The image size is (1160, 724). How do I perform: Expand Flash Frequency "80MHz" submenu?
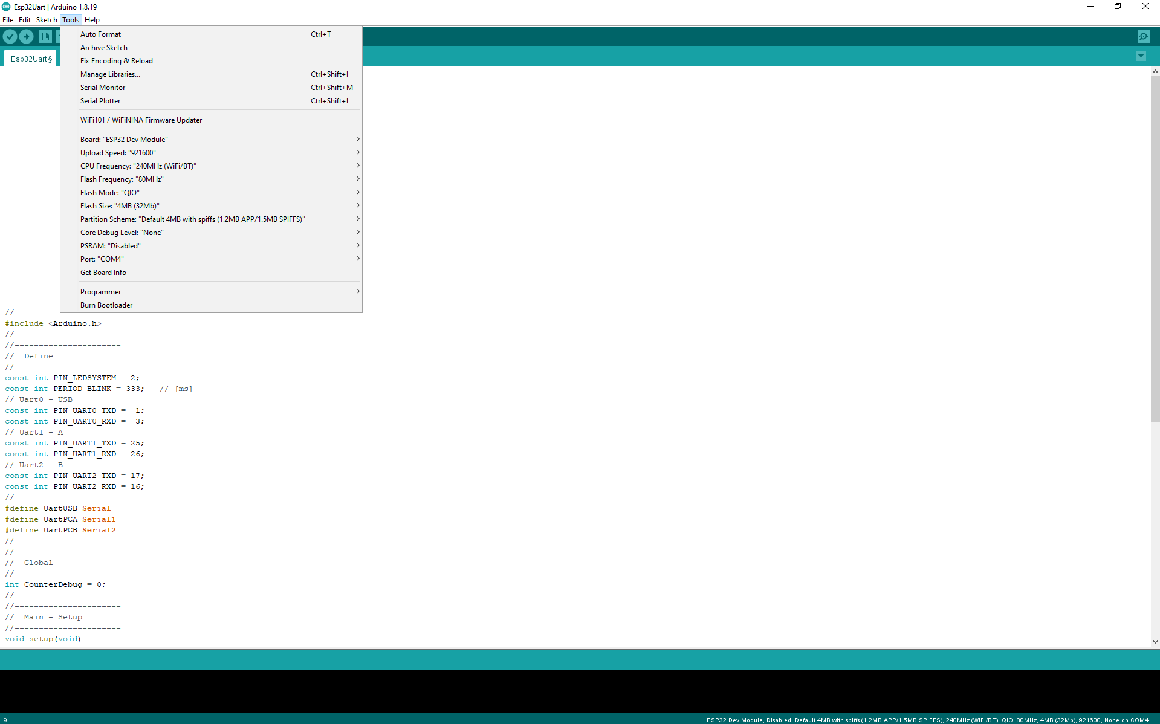211,179
